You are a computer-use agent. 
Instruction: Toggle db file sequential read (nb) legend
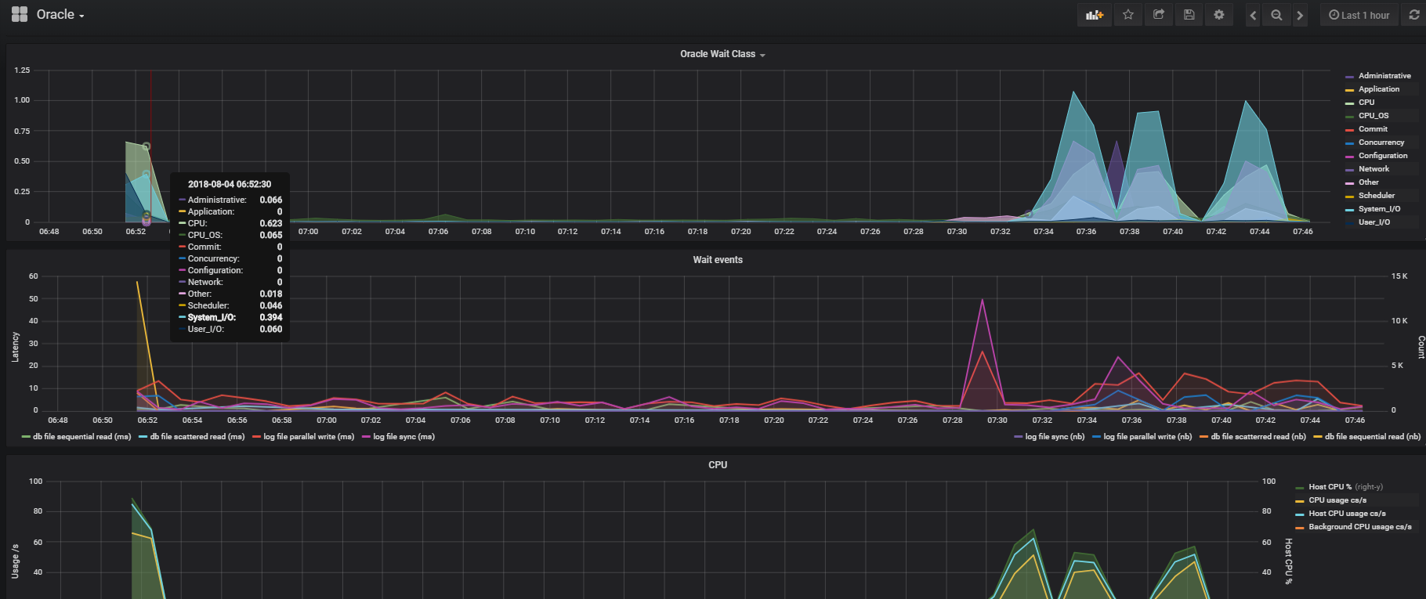(x=1373, y=437)
